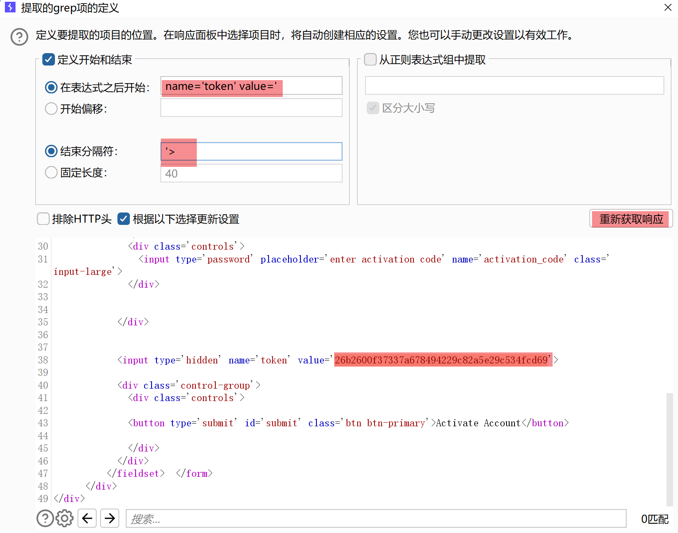The image size is (678, 533).
Task: Enable 排除HTTP头 checkbox
Action: pyautogui.click(x=43, y=219)
